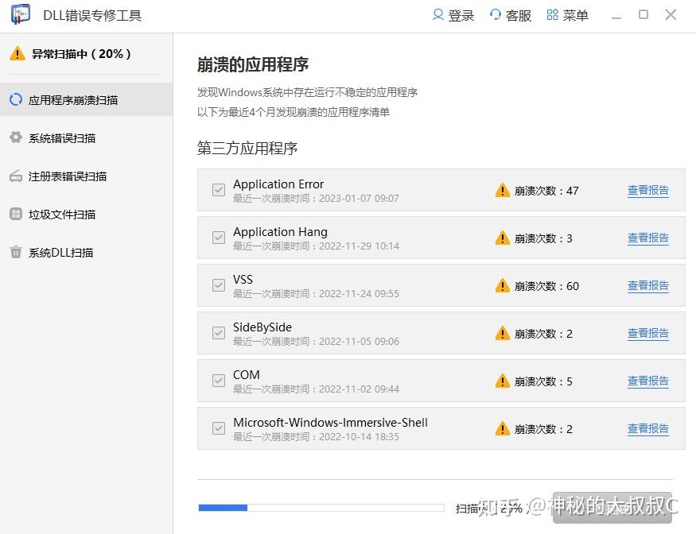Open Microsoft-Windows-Immersive-Shell crash report
The width and height of the screenshot is (696, 534).
point(647,428)
